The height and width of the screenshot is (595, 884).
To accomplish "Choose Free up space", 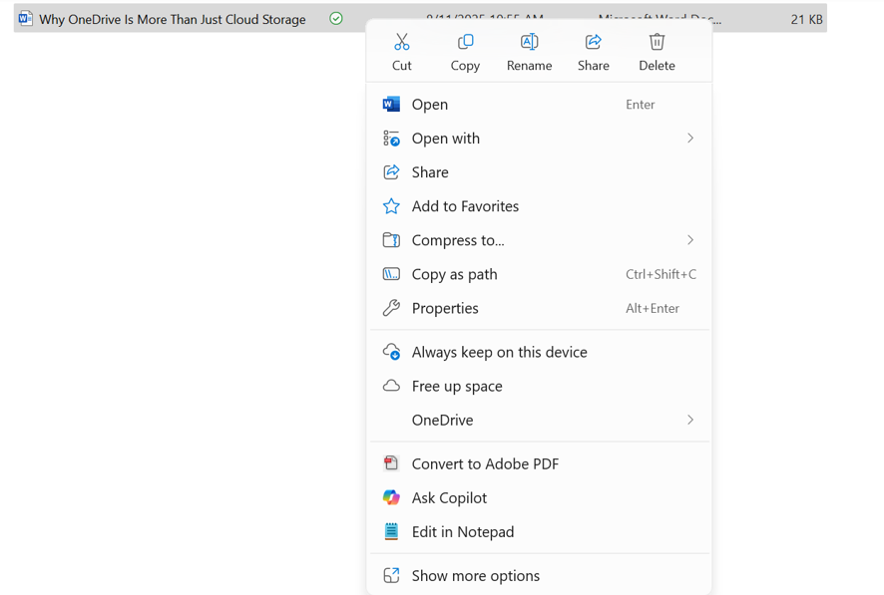I will [x=540, y=386].
